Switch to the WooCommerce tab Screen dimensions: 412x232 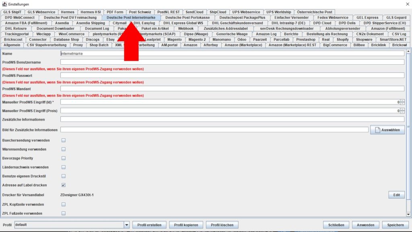pos(72,34)
